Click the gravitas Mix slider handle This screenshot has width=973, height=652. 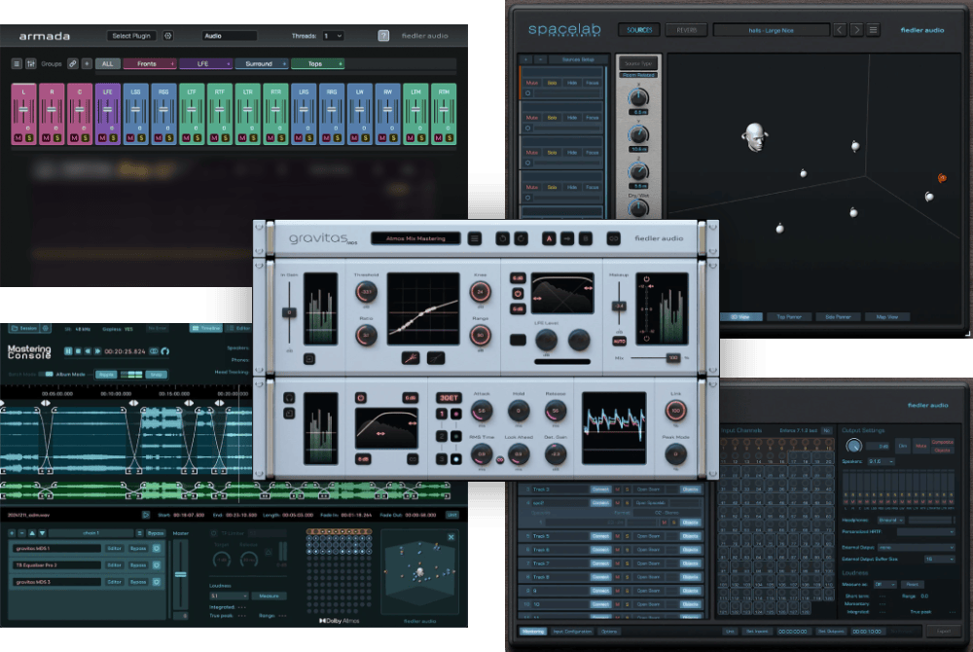(x=672, y=358)
